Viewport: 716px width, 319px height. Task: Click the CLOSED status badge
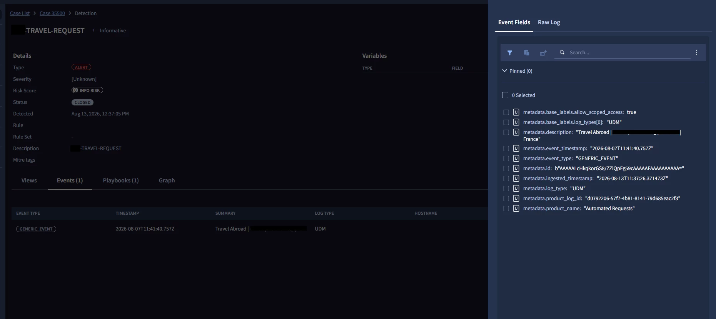(82, 102)
